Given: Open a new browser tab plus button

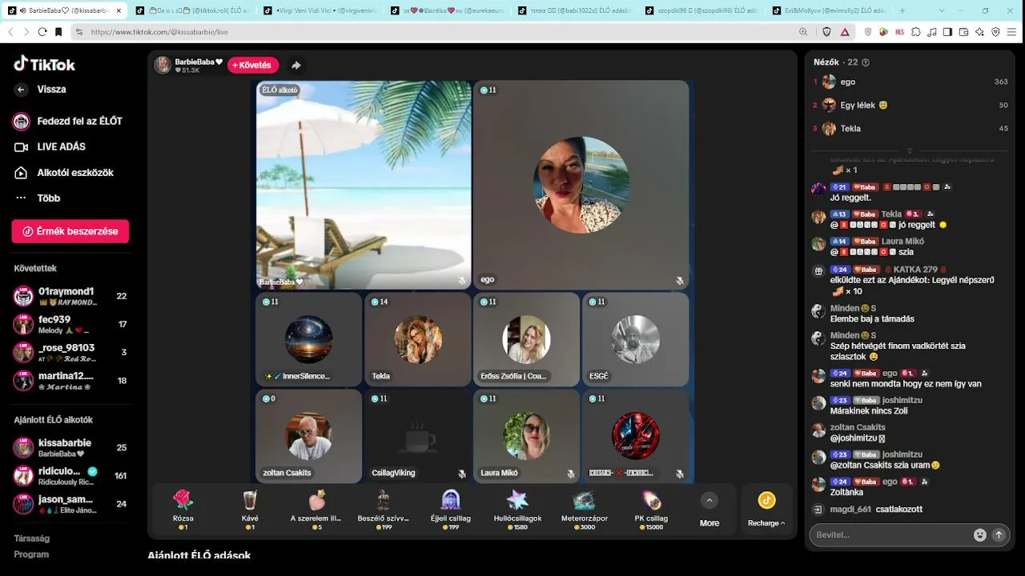Looking at the screenshot, I should [x=902, y=10].
